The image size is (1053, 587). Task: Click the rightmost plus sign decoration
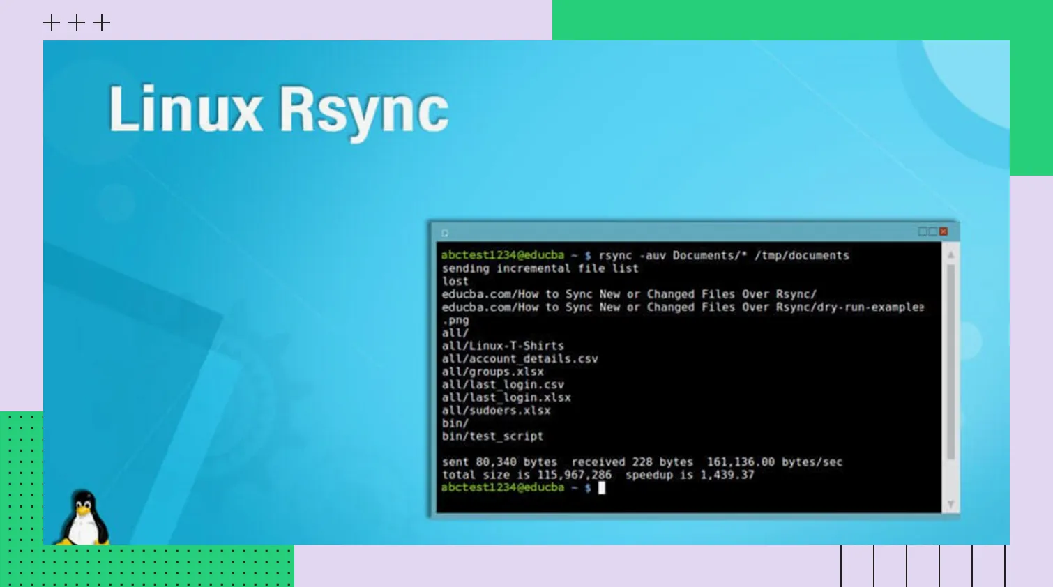[x=102, y=23]
